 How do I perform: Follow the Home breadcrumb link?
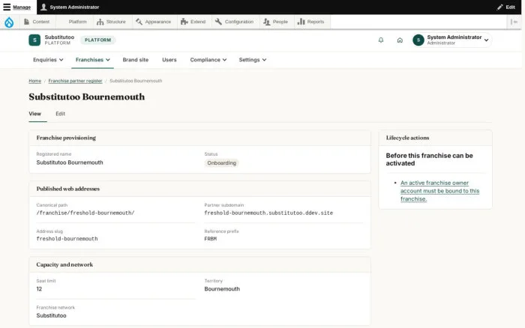34,81
